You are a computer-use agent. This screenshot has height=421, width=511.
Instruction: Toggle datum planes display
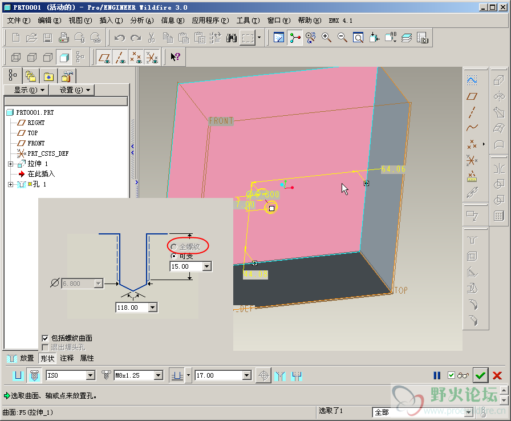(104, 58)
